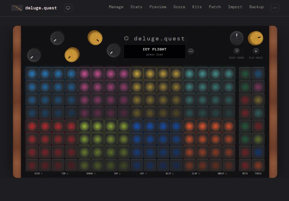Screen dimensions: 289x201
Task: Tap the brightest leftmost blue BLIP pad
Action: [137, 126]
